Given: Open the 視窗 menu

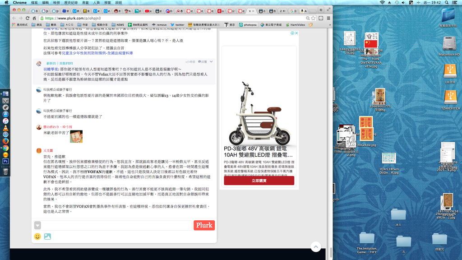Looking at the screenshot, I should click(107, 3).
